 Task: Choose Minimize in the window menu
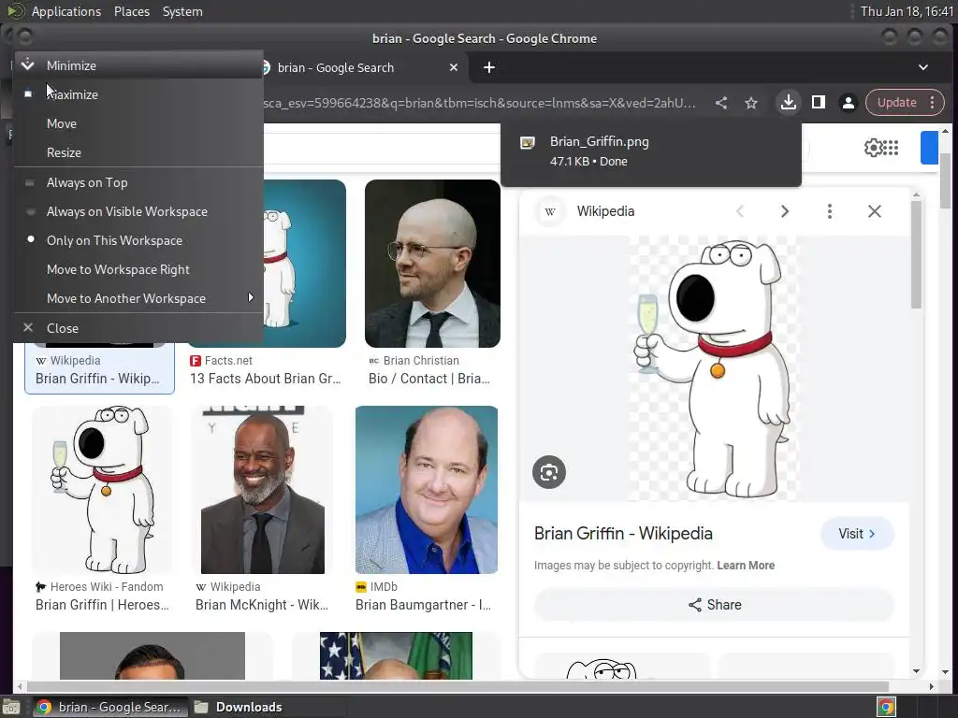138,65
